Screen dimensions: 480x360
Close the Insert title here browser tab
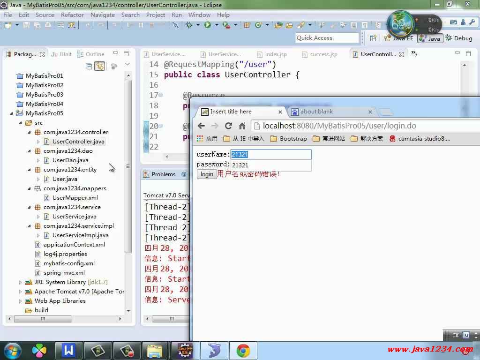coord(280,112)
